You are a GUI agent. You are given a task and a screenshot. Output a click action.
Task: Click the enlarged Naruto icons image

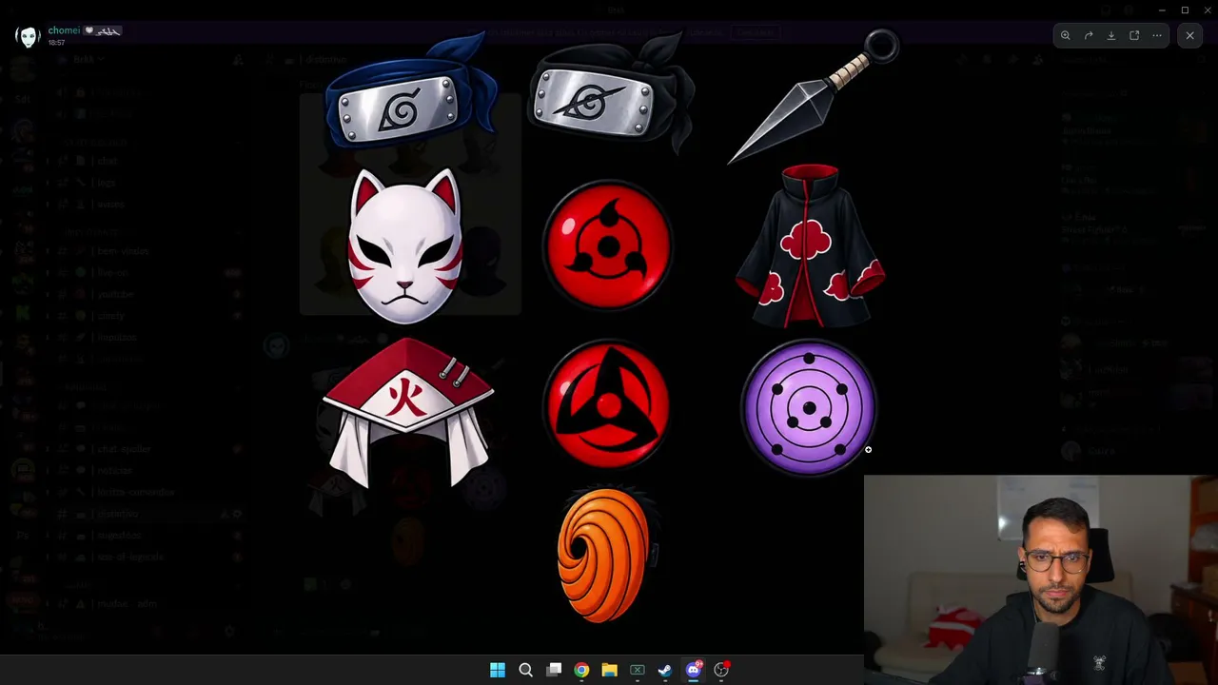tap(609, 328)
